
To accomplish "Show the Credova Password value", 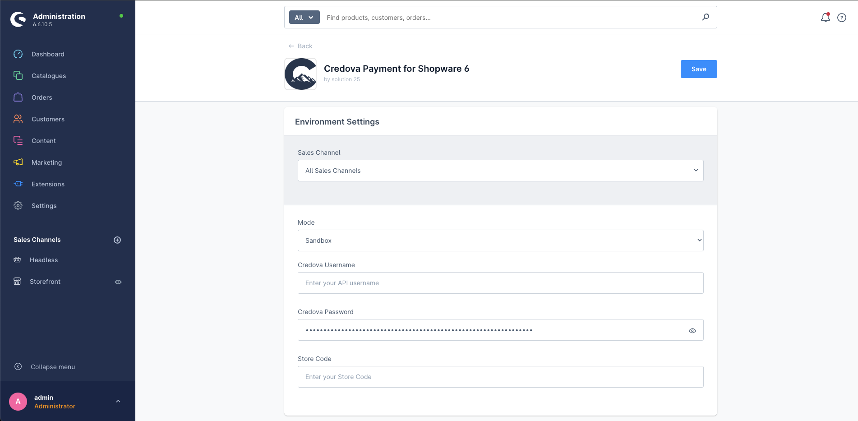I will click(x=692, y=331).
